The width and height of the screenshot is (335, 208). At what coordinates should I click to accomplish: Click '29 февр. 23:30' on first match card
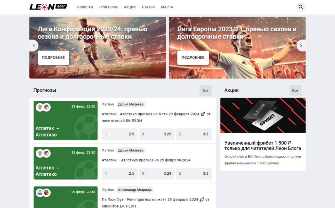tap(83, 106)
